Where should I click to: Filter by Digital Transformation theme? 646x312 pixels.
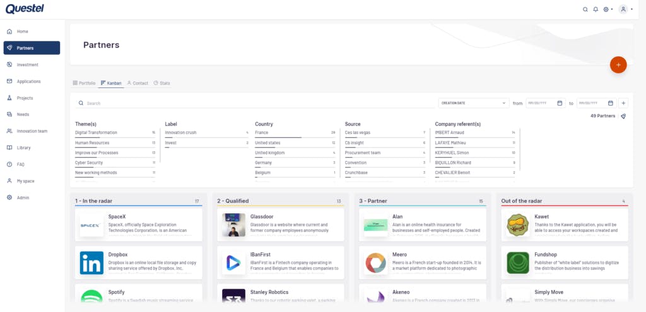(x=115, y=133)
